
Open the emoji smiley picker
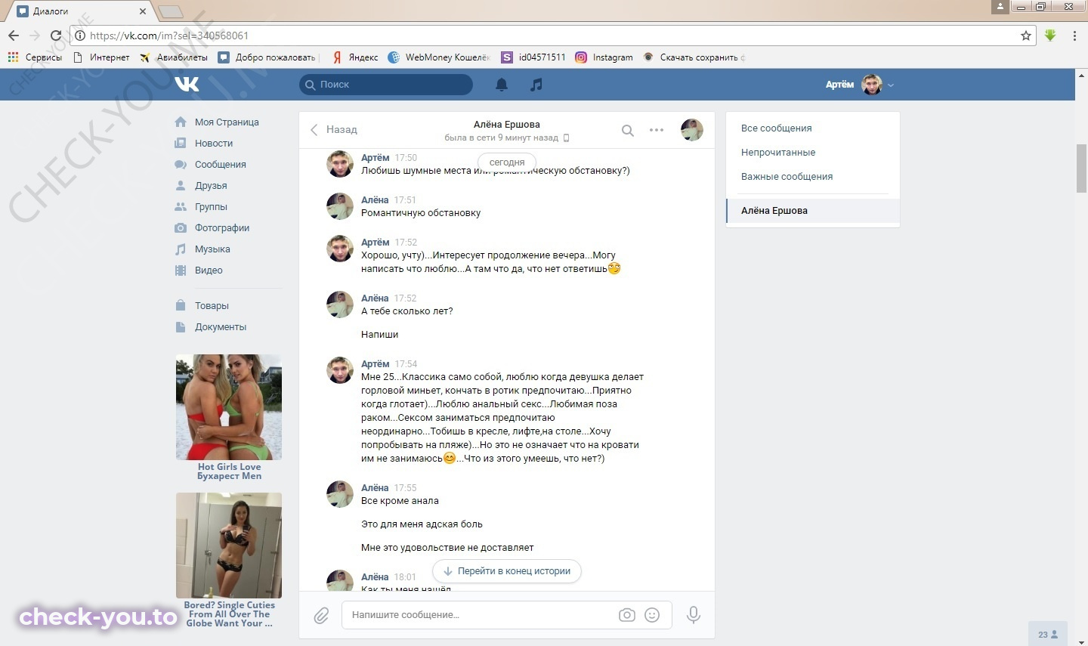coord(652,615)
